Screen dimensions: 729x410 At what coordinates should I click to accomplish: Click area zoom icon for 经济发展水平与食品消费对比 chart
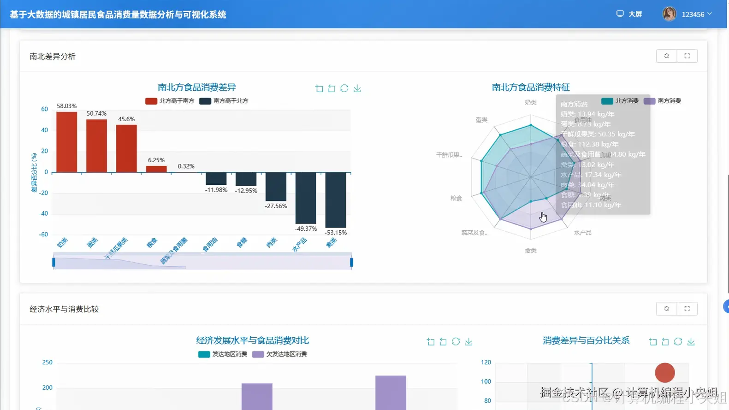click(x=431, y=341)
